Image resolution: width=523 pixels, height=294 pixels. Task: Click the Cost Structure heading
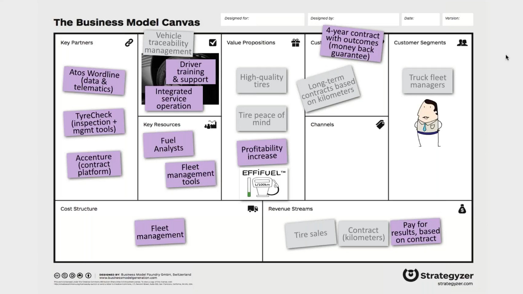(79, 209)
